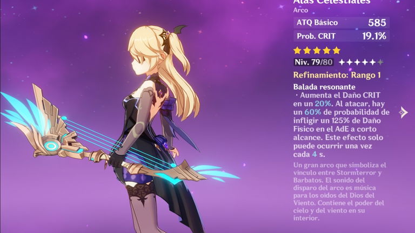Click the bat-wing hair ornament on Fischl
Image resolution: width=415 pixels, height=233 pixels.
[180, 29]
